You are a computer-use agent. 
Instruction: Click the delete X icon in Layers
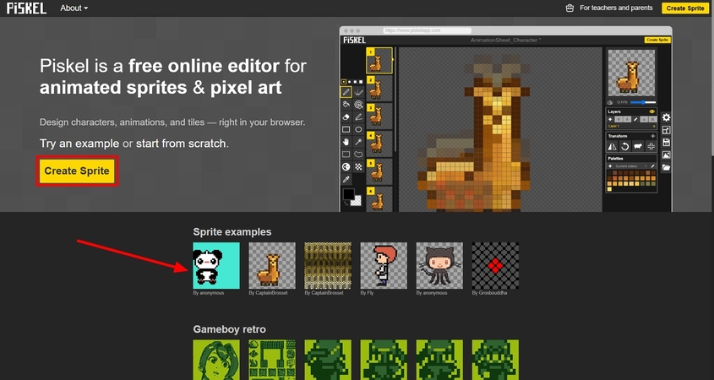coord(653,119)
